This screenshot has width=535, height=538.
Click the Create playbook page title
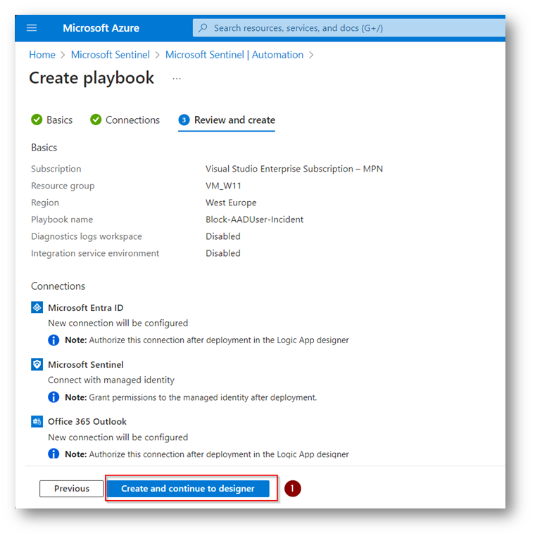click(x=92, y=78)
